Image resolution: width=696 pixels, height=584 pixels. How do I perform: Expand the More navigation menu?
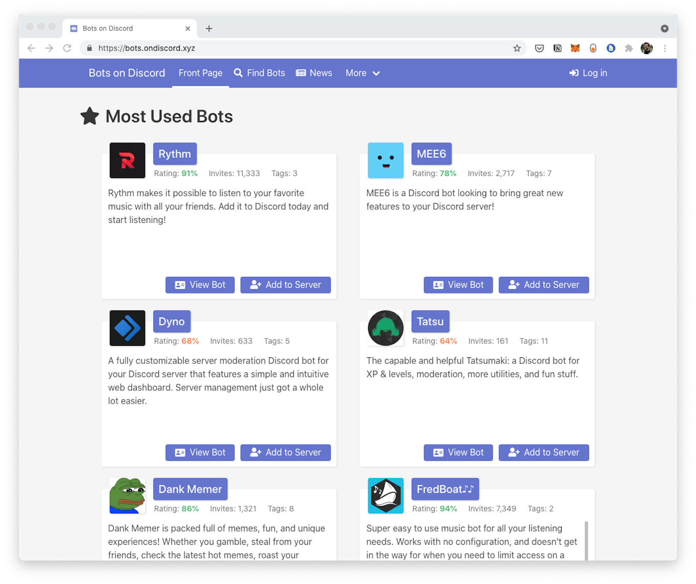[362, 73]
